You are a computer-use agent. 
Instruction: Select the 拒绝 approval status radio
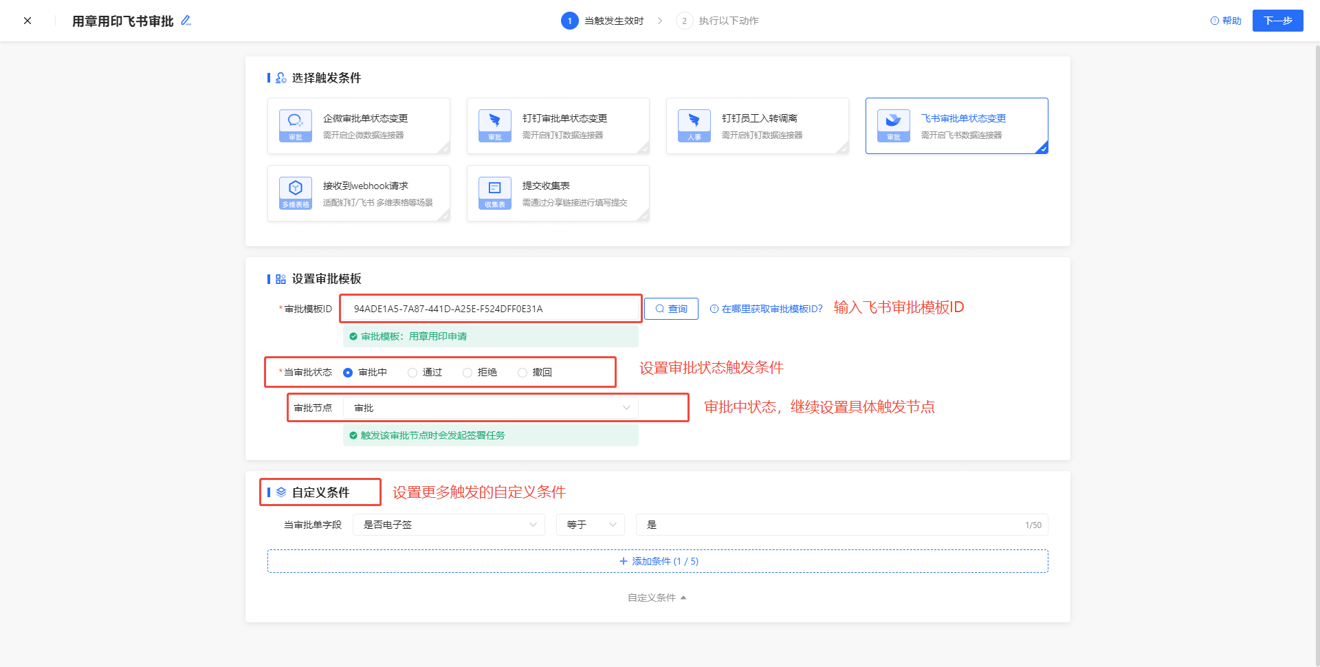pyautogui.click(x=467, y=373)
